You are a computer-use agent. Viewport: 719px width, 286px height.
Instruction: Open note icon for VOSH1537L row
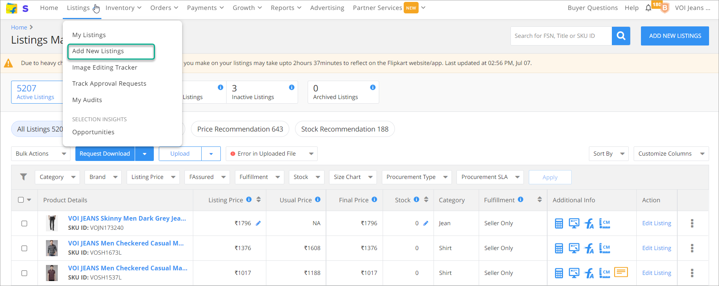pyautogui.click(x=621, y=272)
